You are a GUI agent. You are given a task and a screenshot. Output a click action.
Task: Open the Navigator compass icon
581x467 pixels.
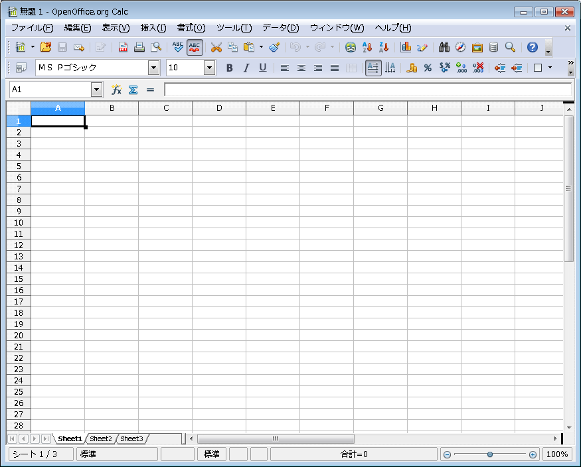pos(460,47)
